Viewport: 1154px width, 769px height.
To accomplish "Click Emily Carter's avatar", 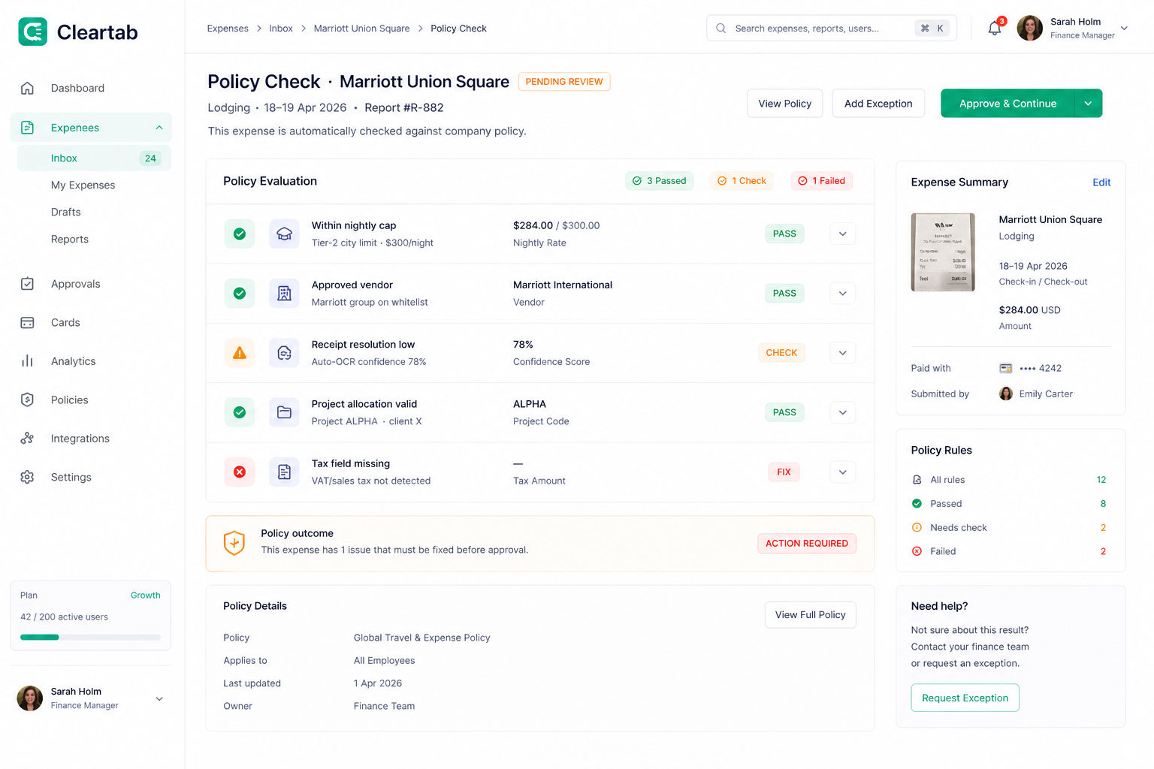I will pyautogui.click(x=1006, y=394).
